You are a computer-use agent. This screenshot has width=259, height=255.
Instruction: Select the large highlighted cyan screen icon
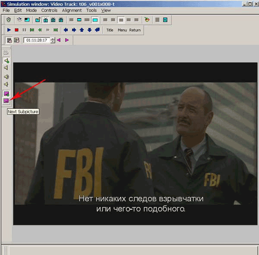point(95,20)
